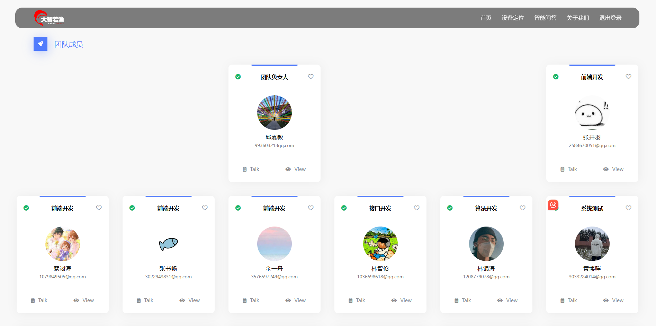Like 邱嘉毅's card with the heart icon
The height and width of the screenshot is (326, 656).
[x=311, y=77]
